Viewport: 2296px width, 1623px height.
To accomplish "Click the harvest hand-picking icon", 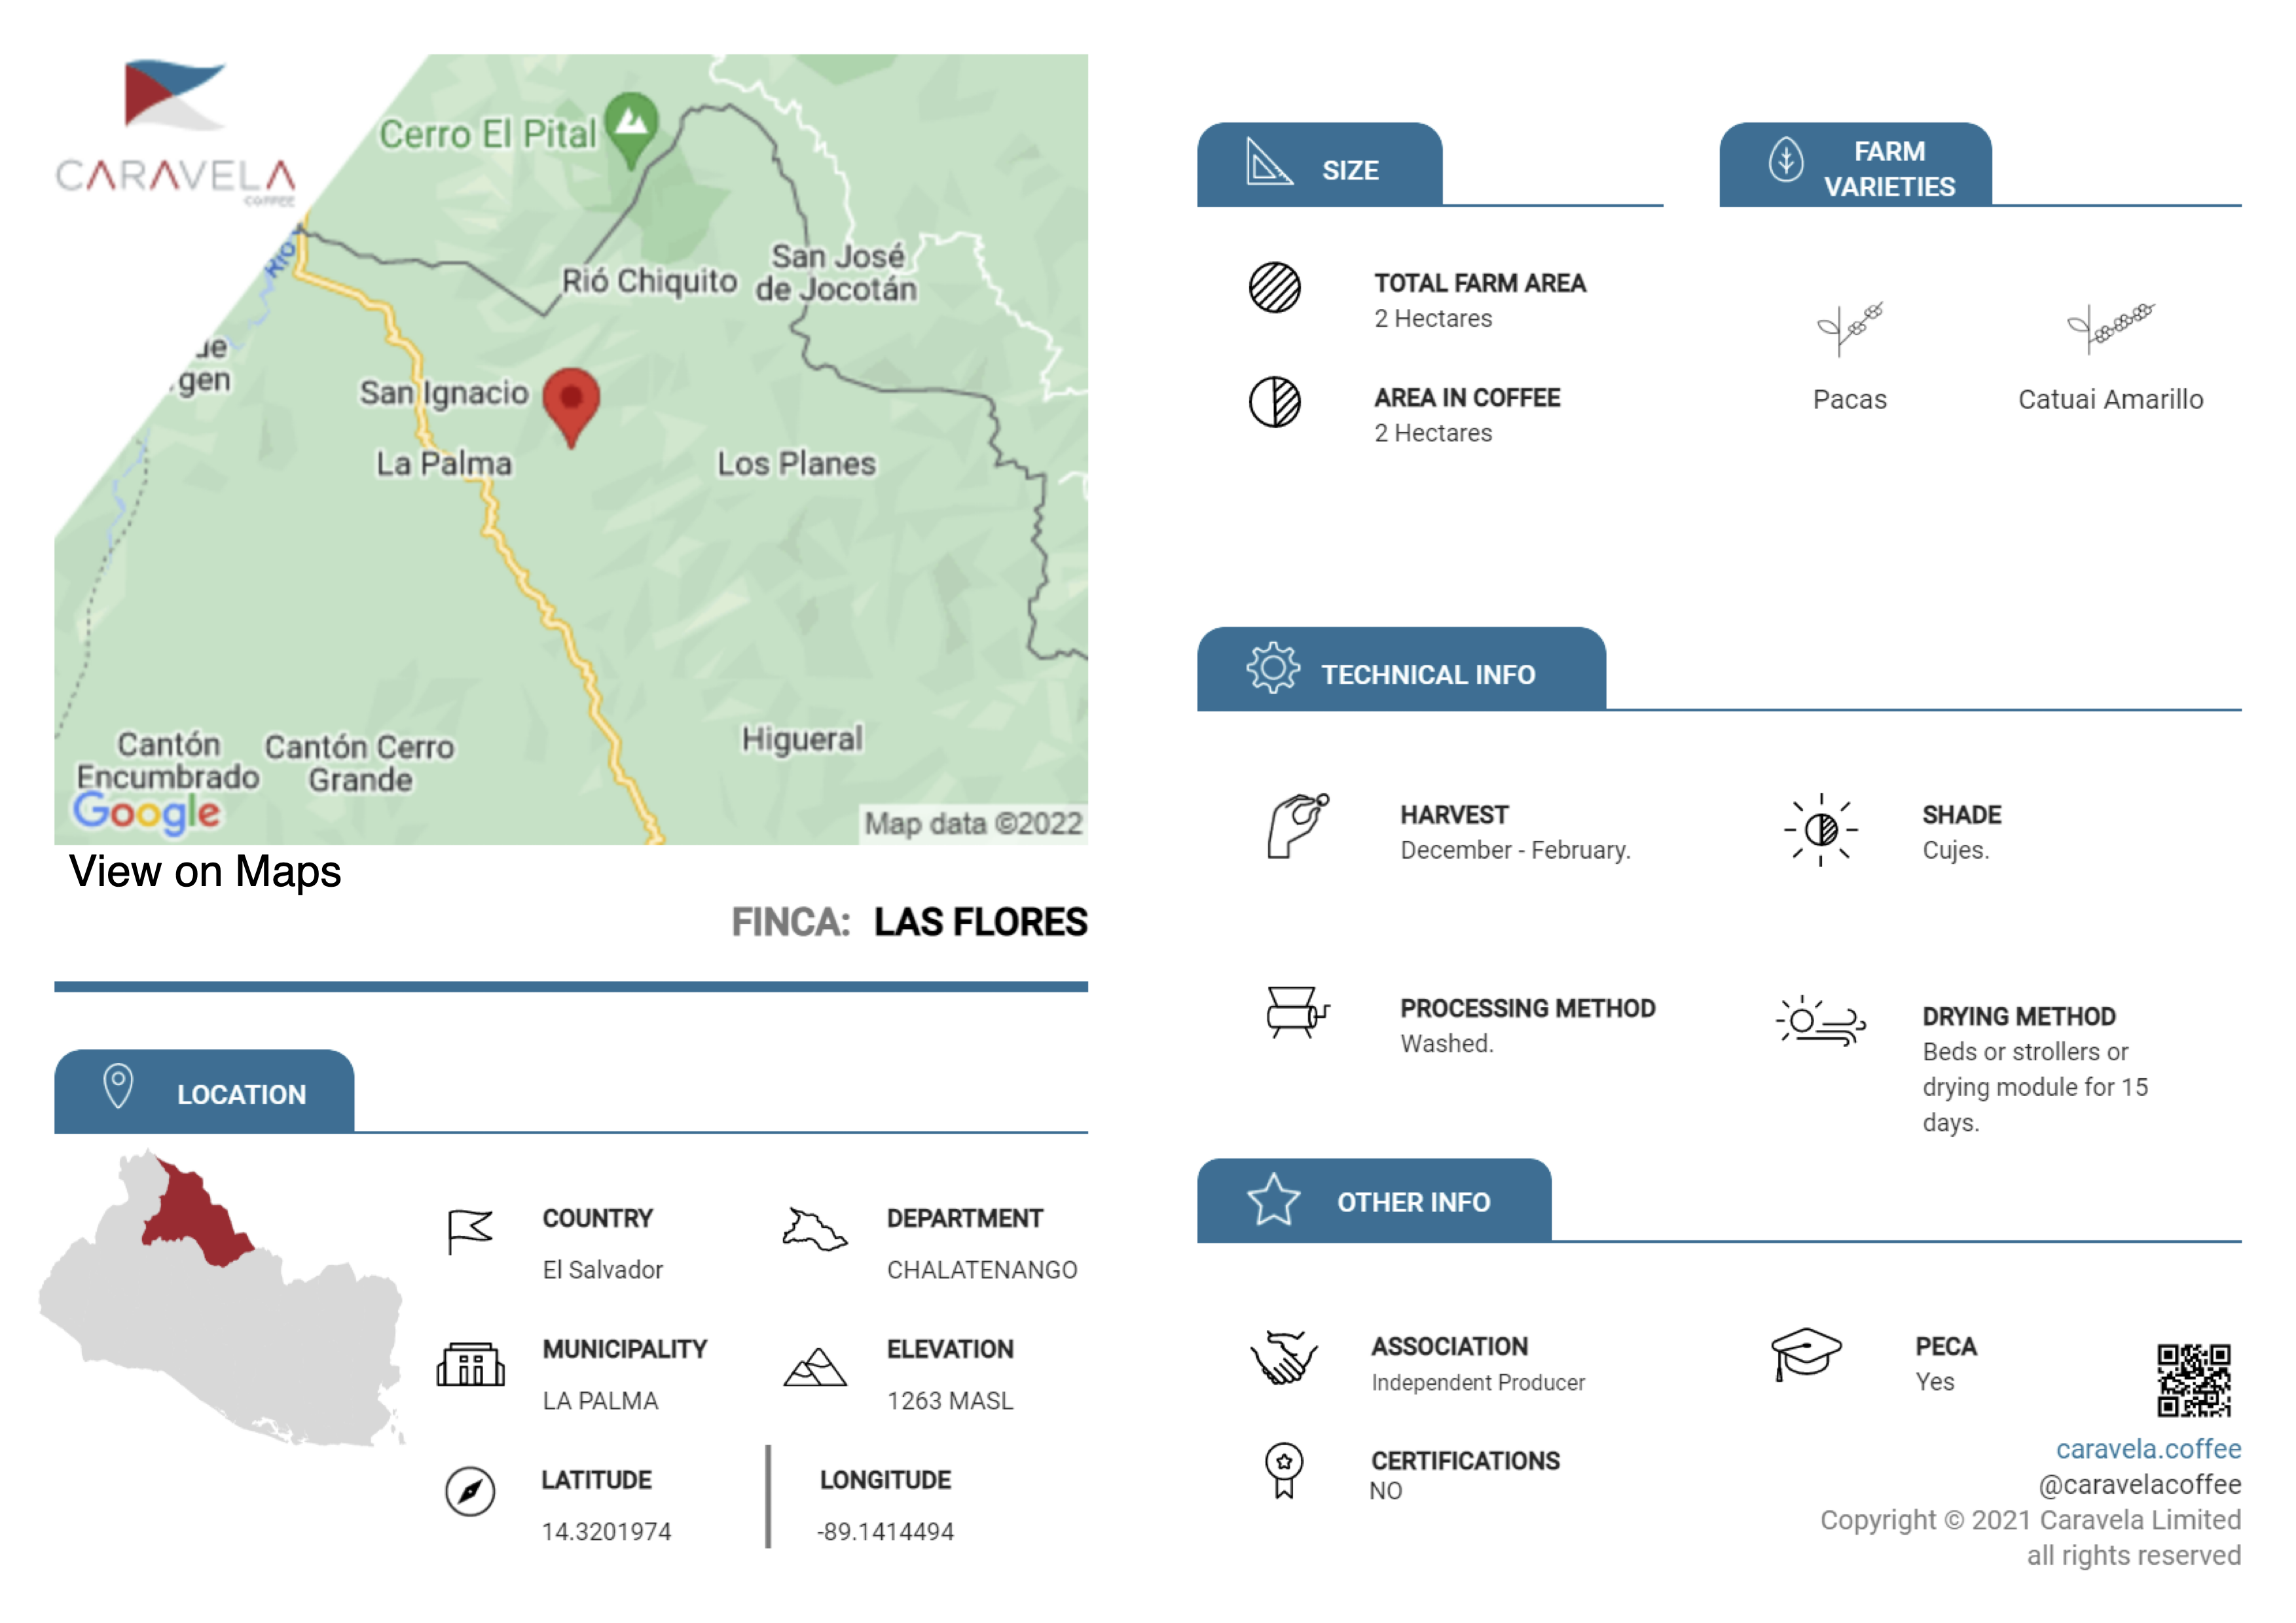I will point(1297,827).
